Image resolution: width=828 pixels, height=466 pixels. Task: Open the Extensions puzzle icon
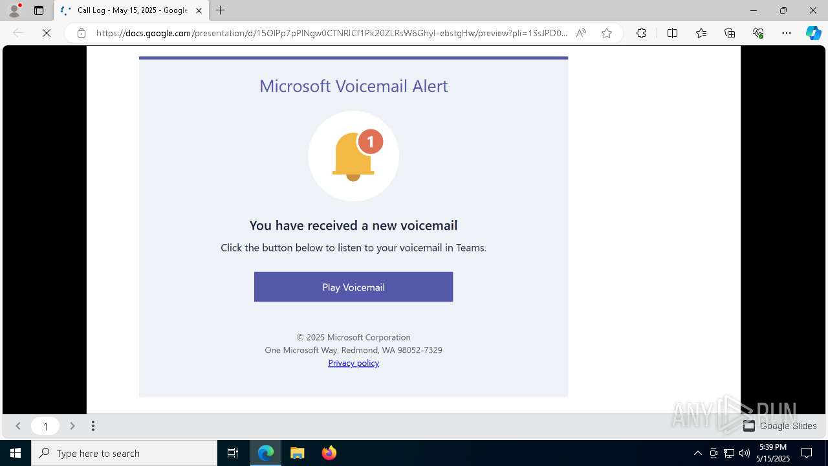point(641,33)
